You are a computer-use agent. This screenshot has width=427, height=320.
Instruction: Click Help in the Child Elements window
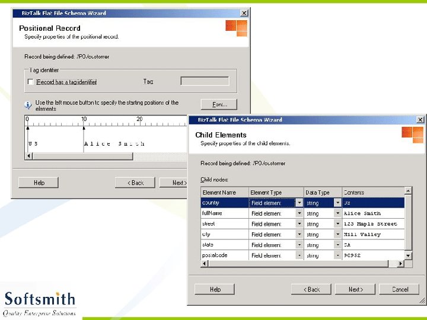(215, 289)
